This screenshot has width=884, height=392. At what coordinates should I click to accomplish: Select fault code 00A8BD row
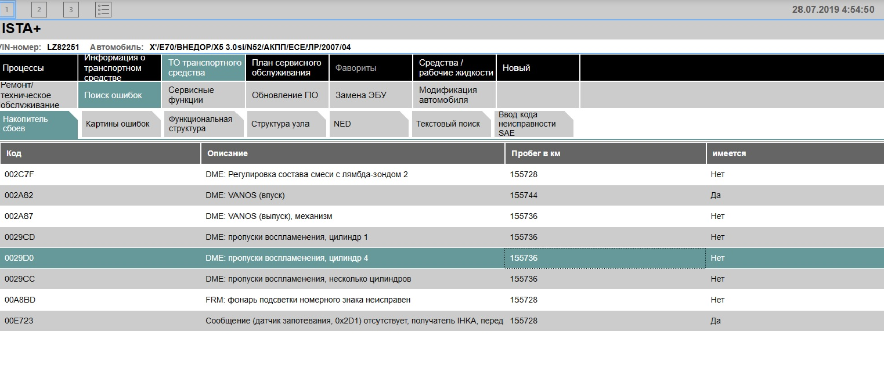point(442,300)
